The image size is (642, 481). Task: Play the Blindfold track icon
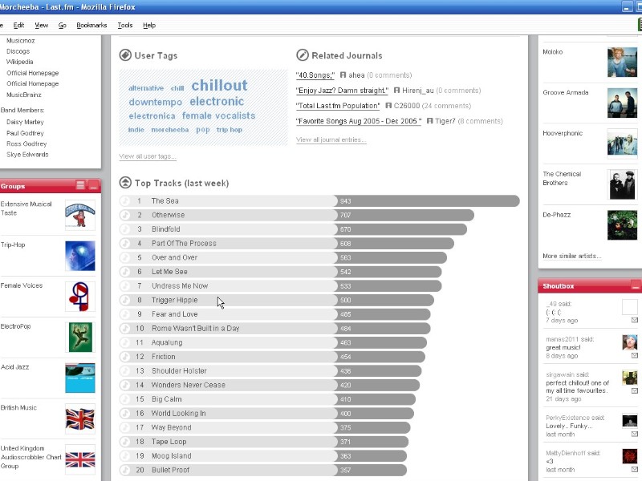[x=125, y=229]
